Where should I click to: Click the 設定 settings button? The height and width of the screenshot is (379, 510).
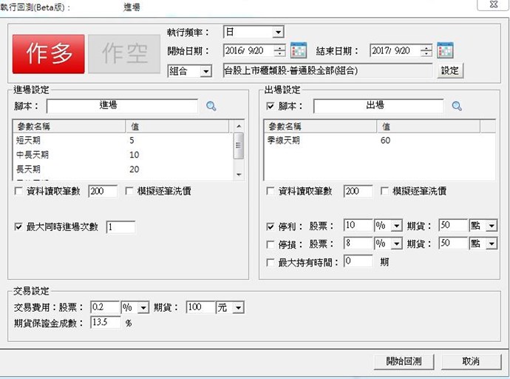pos(450,71)
